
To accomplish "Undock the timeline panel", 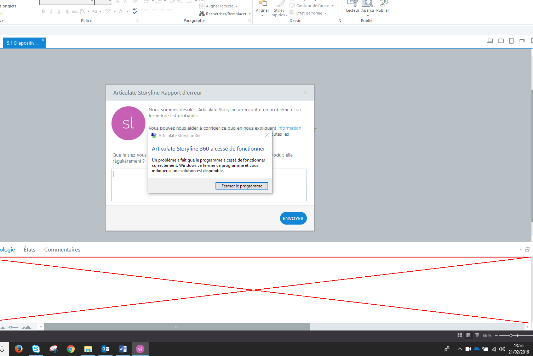I will pyautogui.click(x=527, y=250).
